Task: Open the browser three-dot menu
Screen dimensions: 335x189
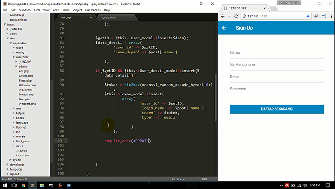Action: 331,16
